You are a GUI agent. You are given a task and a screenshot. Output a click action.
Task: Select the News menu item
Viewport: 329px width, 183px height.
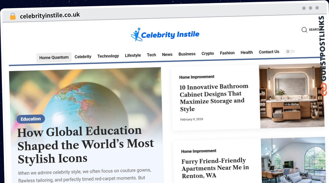167,54
